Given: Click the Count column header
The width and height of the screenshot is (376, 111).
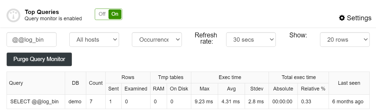Looking at the screenshot, I should pyautogui.click(x=96, y=83).
